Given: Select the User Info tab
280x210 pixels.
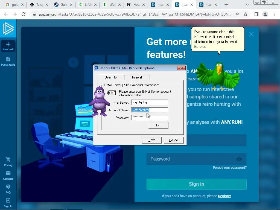Looking at the screenshot, I should coord(110,77).
